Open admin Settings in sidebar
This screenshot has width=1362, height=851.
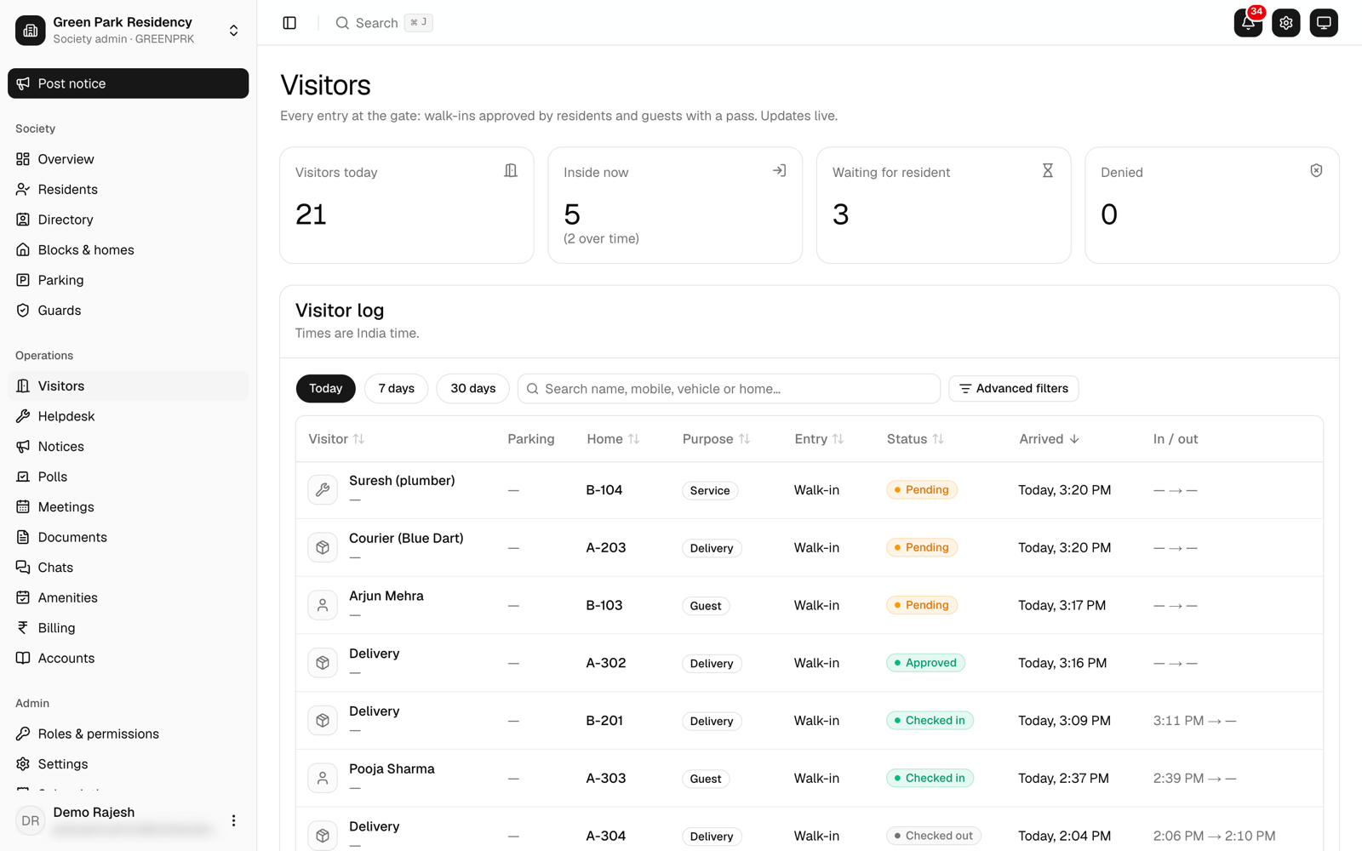click(x=128, y=764)
